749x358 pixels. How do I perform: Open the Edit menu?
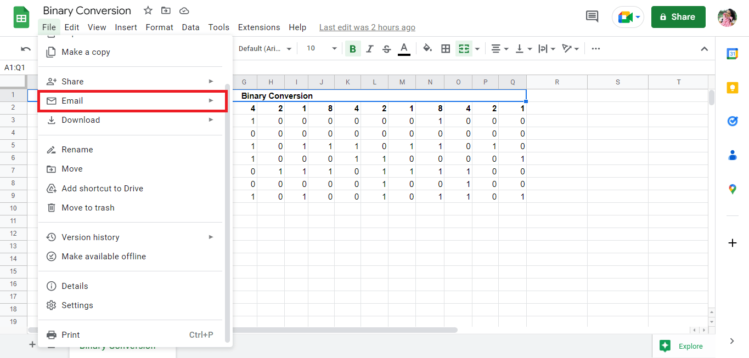72,27
